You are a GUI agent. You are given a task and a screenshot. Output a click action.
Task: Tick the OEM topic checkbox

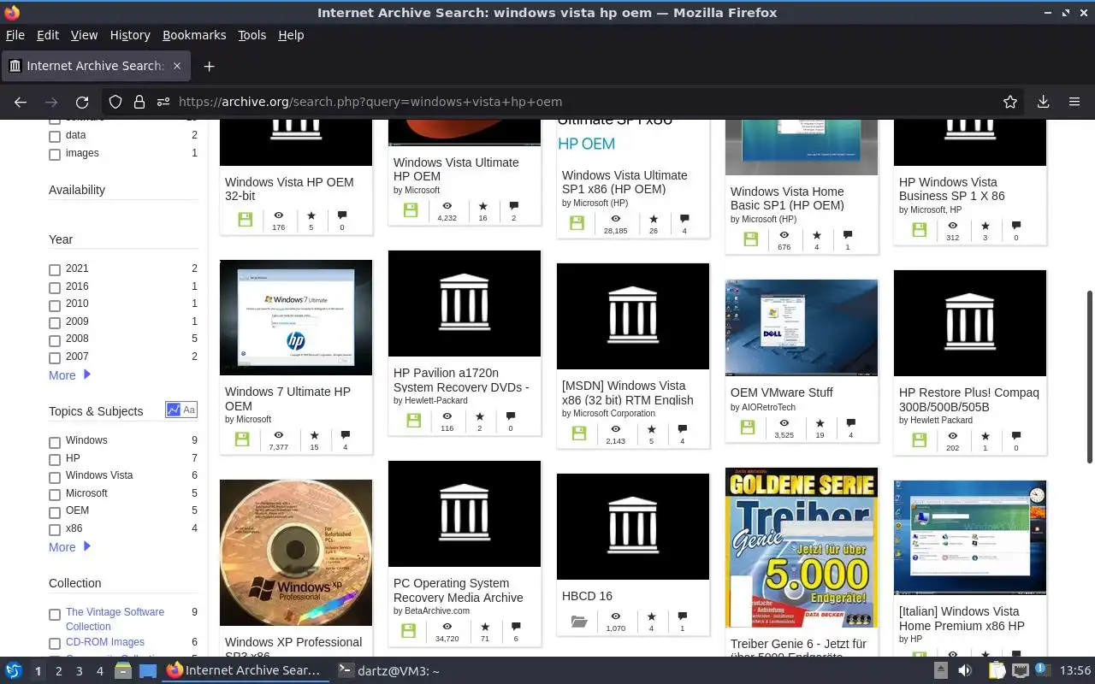tap(55, 512)
